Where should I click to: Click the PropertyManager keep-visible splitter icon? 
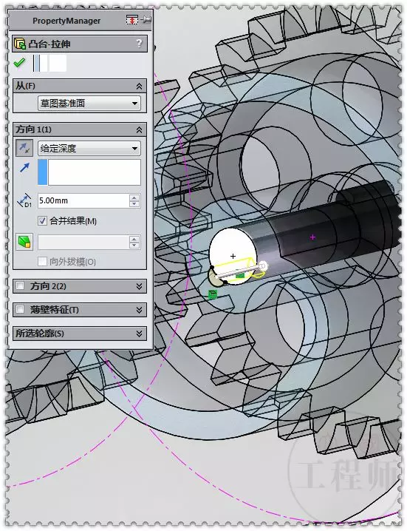click(x=132, y=20)
